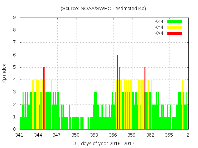The width and height of the screenshot is (198, 148).
Task: Click the 0 label on the y-axis
Action: [15, 129]
